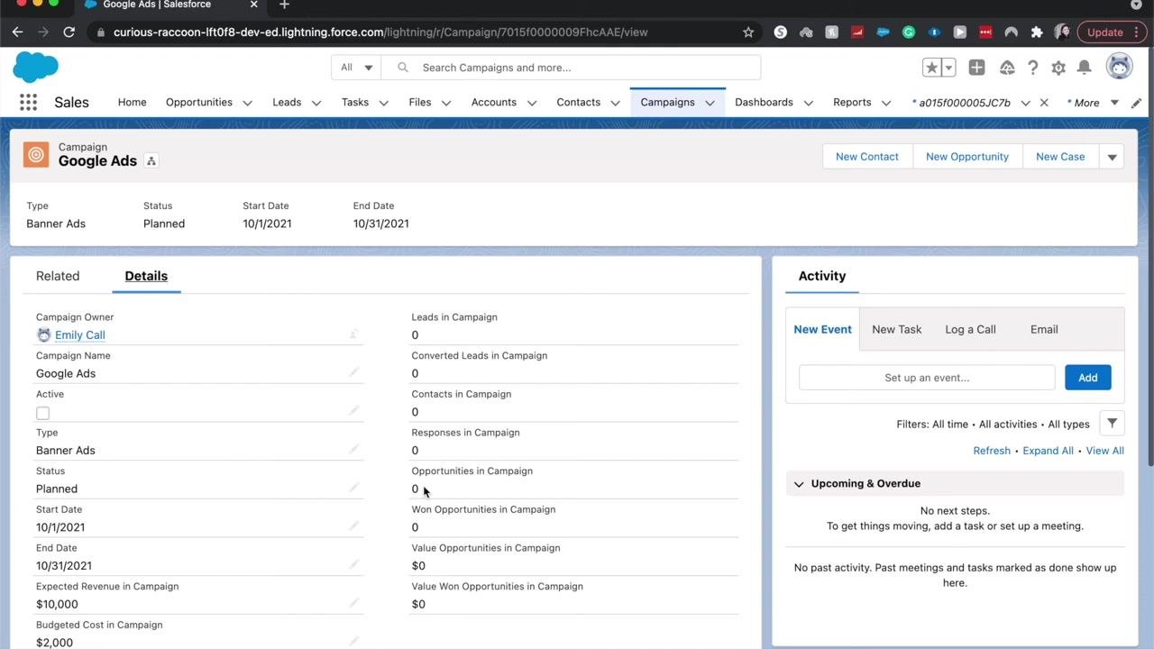The image size is (1154, 649).
Task: Click the orange Campaign record icon
Action: [36, 155]
